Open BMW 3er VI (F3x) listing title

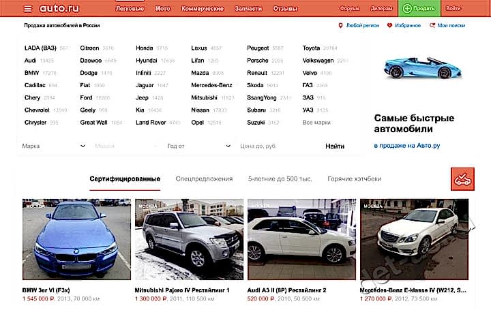pyautogui.click(x=46, y=290)
